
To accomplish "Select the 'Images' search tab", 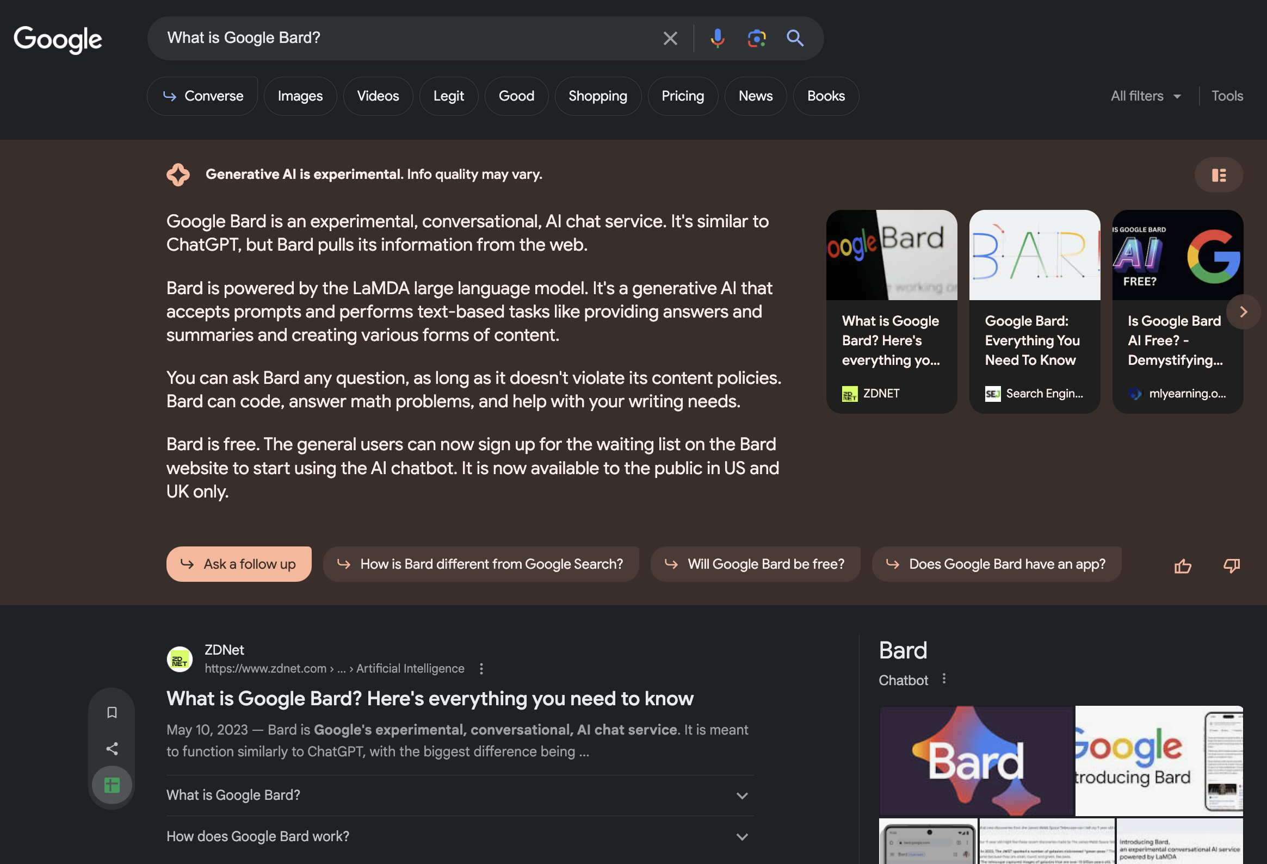I will click(x=300, y=95).
